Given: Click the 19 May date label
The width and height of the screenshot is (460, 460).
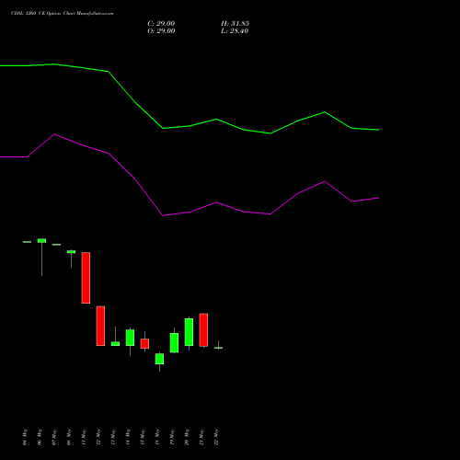Looking at the screenshot, I should pyautogui.click(x=172, y=437).
